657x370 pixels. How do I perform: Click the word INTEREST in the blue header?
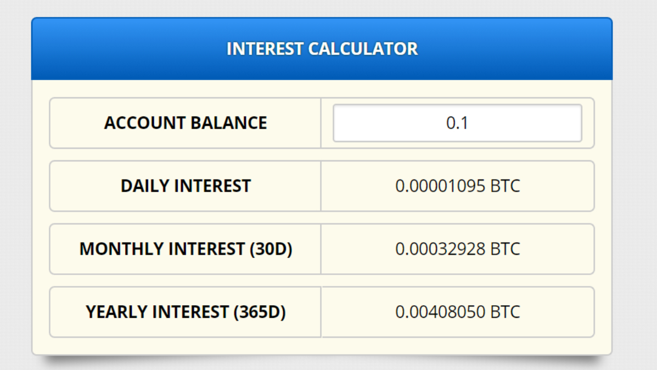265,49
